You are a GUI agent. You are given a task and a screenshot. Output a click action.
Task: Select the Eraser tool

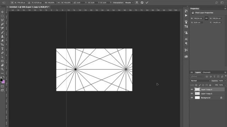[2, 41]
